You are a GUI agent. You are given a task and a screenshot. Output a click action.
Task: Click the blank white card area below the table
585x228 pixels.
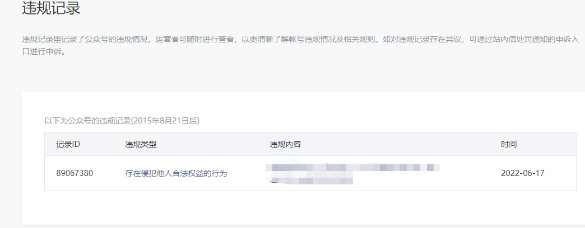299,207
